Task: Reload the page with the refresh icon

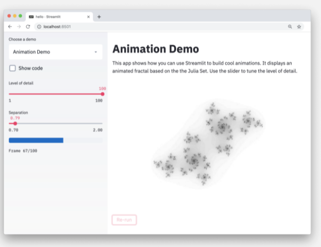Action: (x=28, y=26)
